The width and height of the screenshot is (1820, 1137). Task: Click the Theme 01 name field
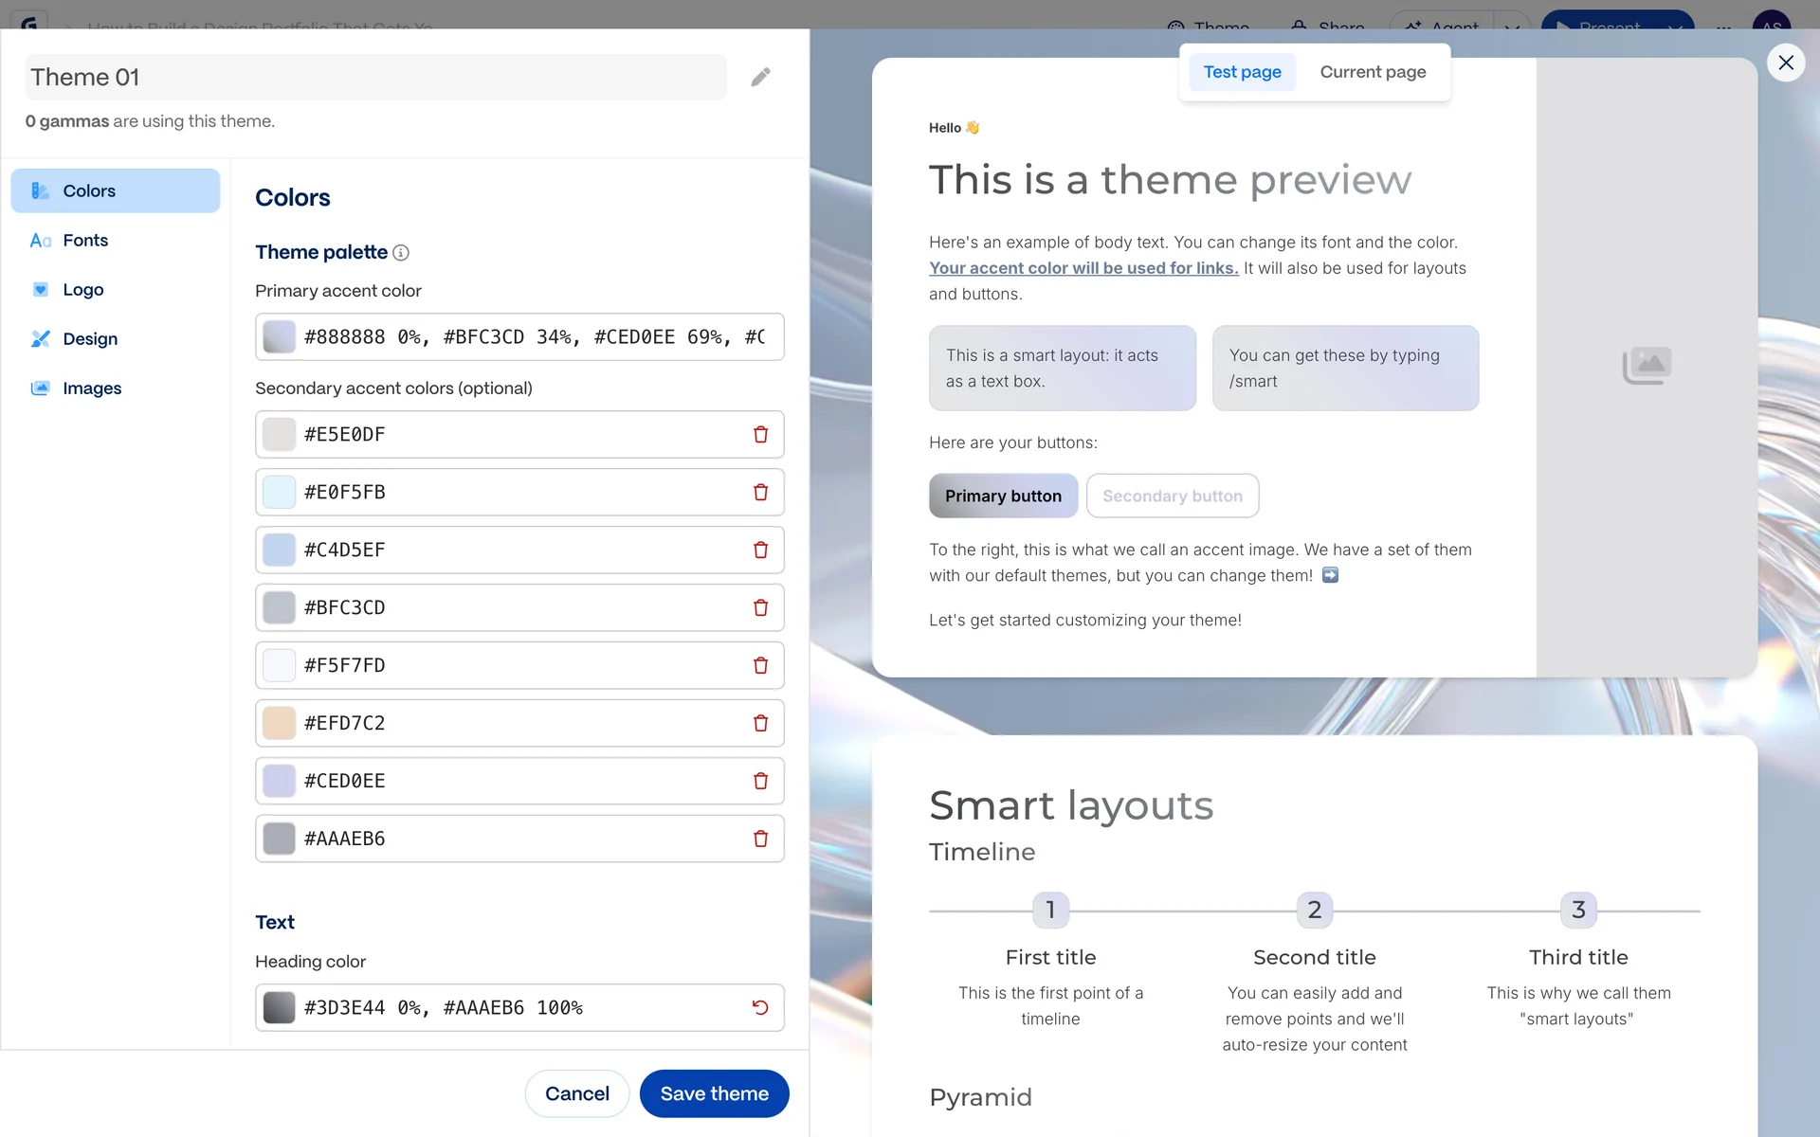point(375,77)
